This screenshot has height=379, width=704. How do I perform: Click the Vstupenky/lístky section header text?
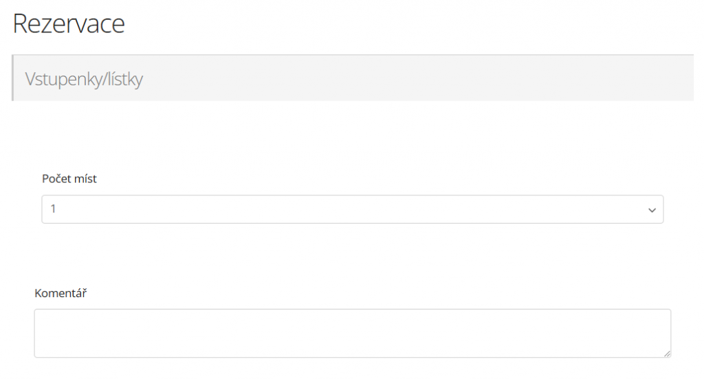84,79
